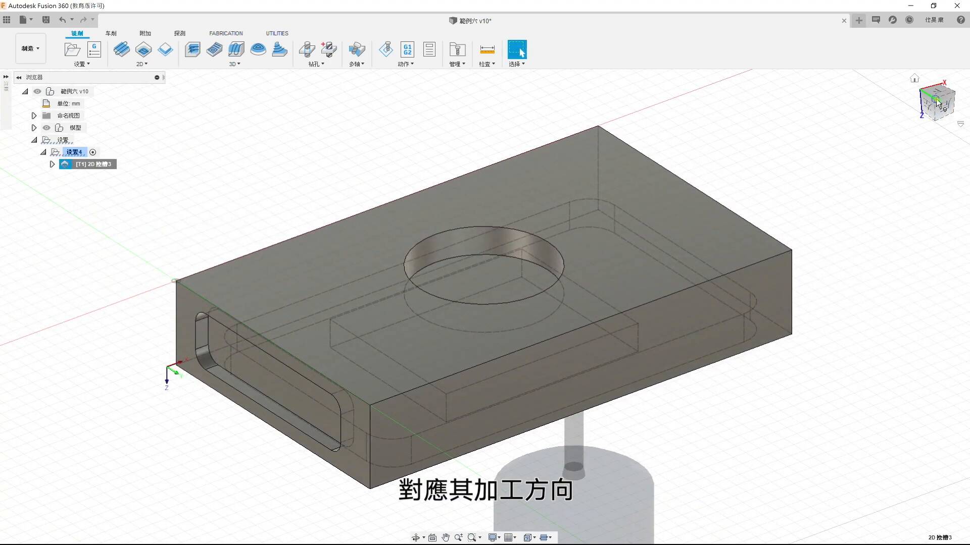This screenshot has height=545, width=970.
Task: Start toolpath simulation icon
Action: (386, 49)
